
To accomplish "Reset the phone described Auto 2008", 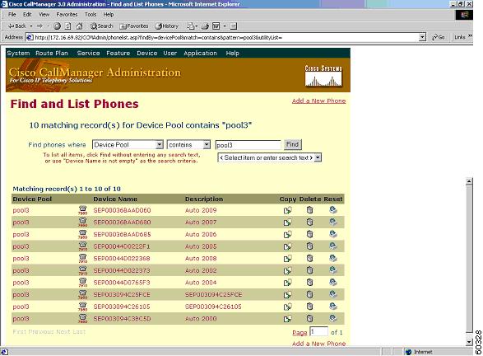I will pyautogui.click(x=333, y=258).
